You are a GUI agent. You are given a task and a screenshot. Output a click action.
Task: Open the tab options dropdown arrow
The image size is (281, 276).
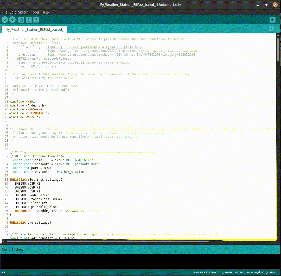pos(271,29)
